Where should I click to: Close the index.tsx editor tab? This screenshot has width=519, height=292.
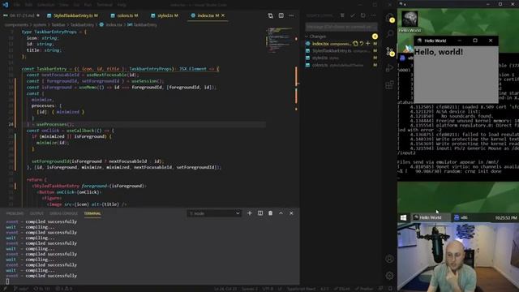223,15
